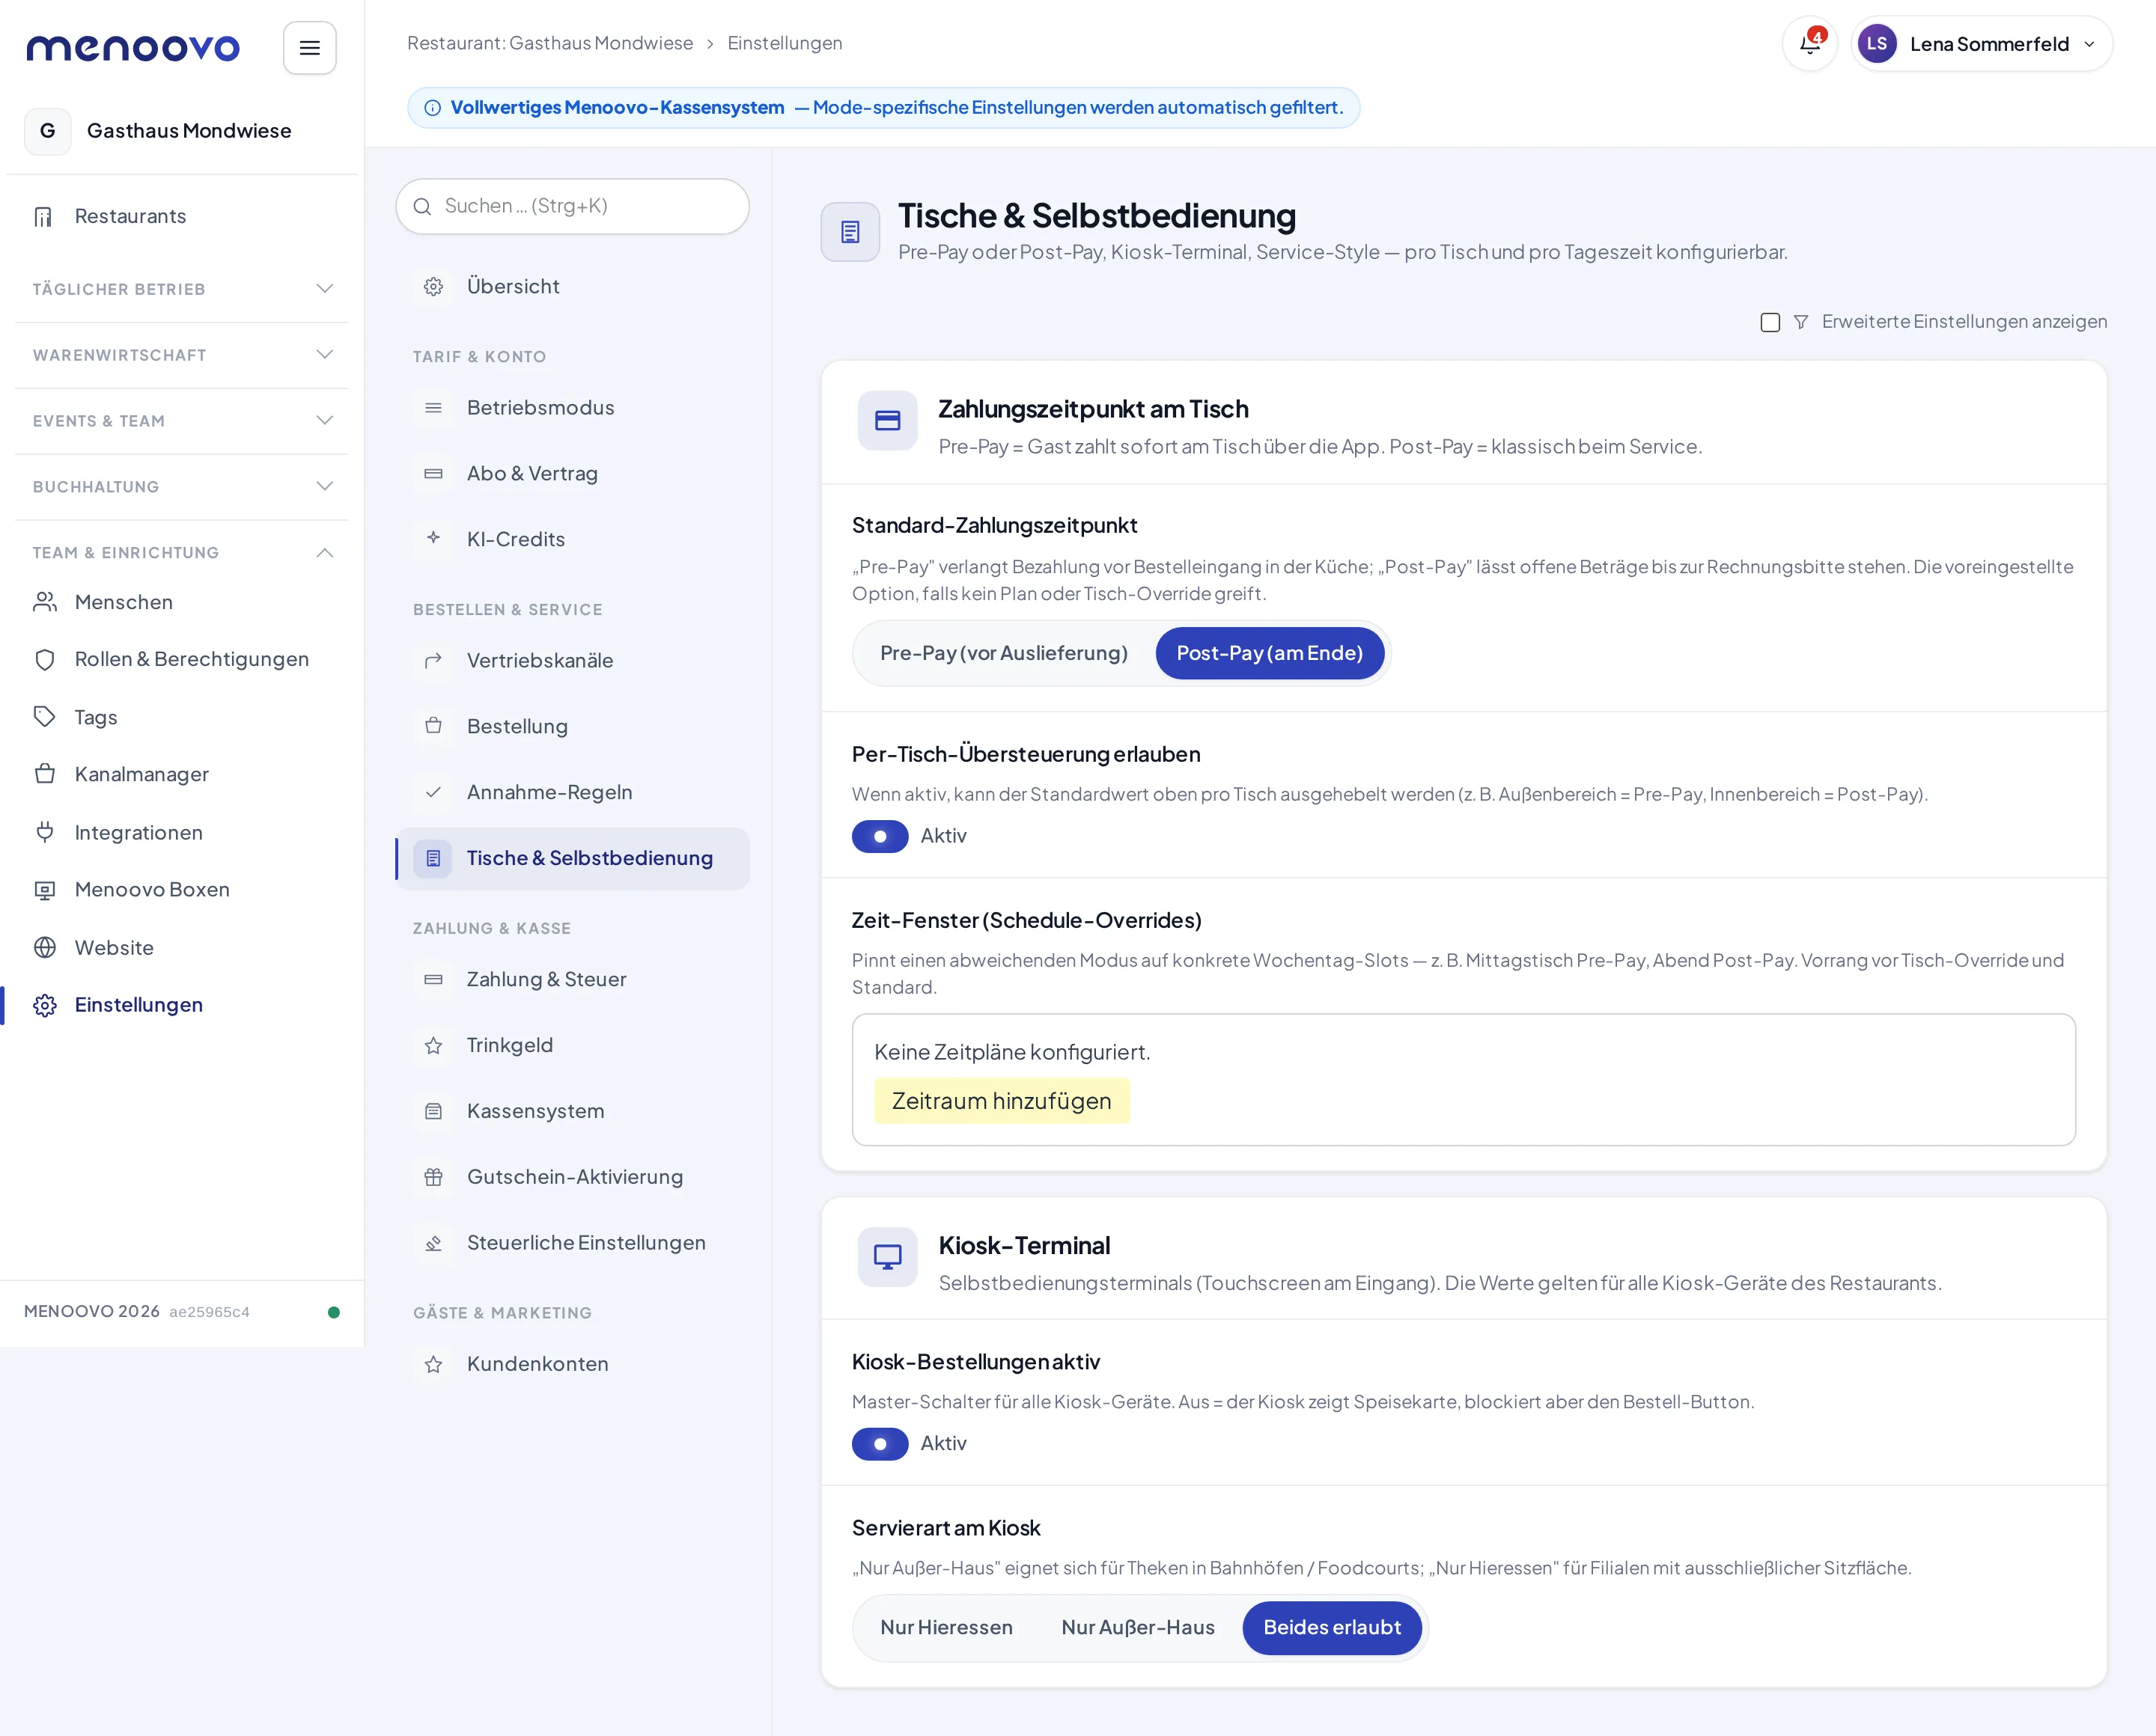
Task: Click the Menoovo Boxen monitor icon
Action: tap(45, 889)
